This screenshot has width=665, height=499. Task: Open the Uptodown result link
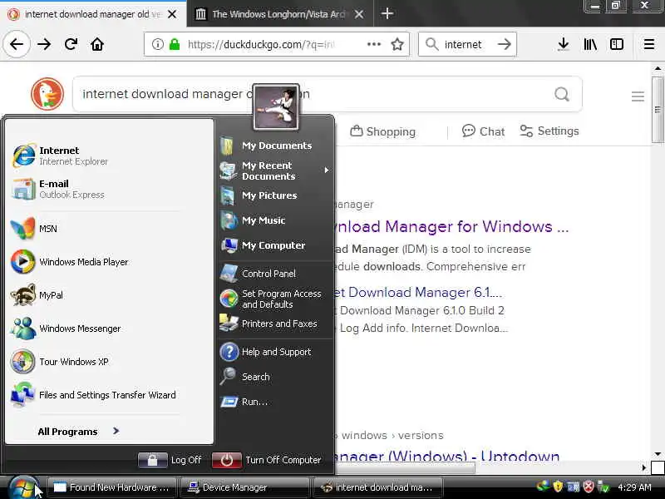pyautogui.click(x=447, y=457)
